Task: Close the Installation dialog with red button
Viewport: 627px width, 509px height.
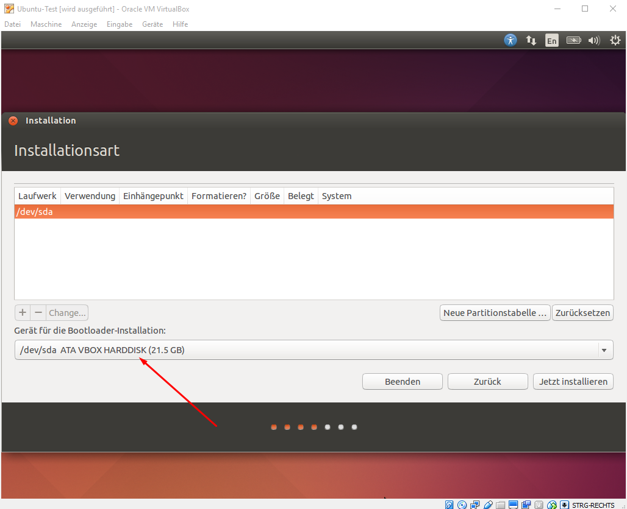Action: coord(13,121)
